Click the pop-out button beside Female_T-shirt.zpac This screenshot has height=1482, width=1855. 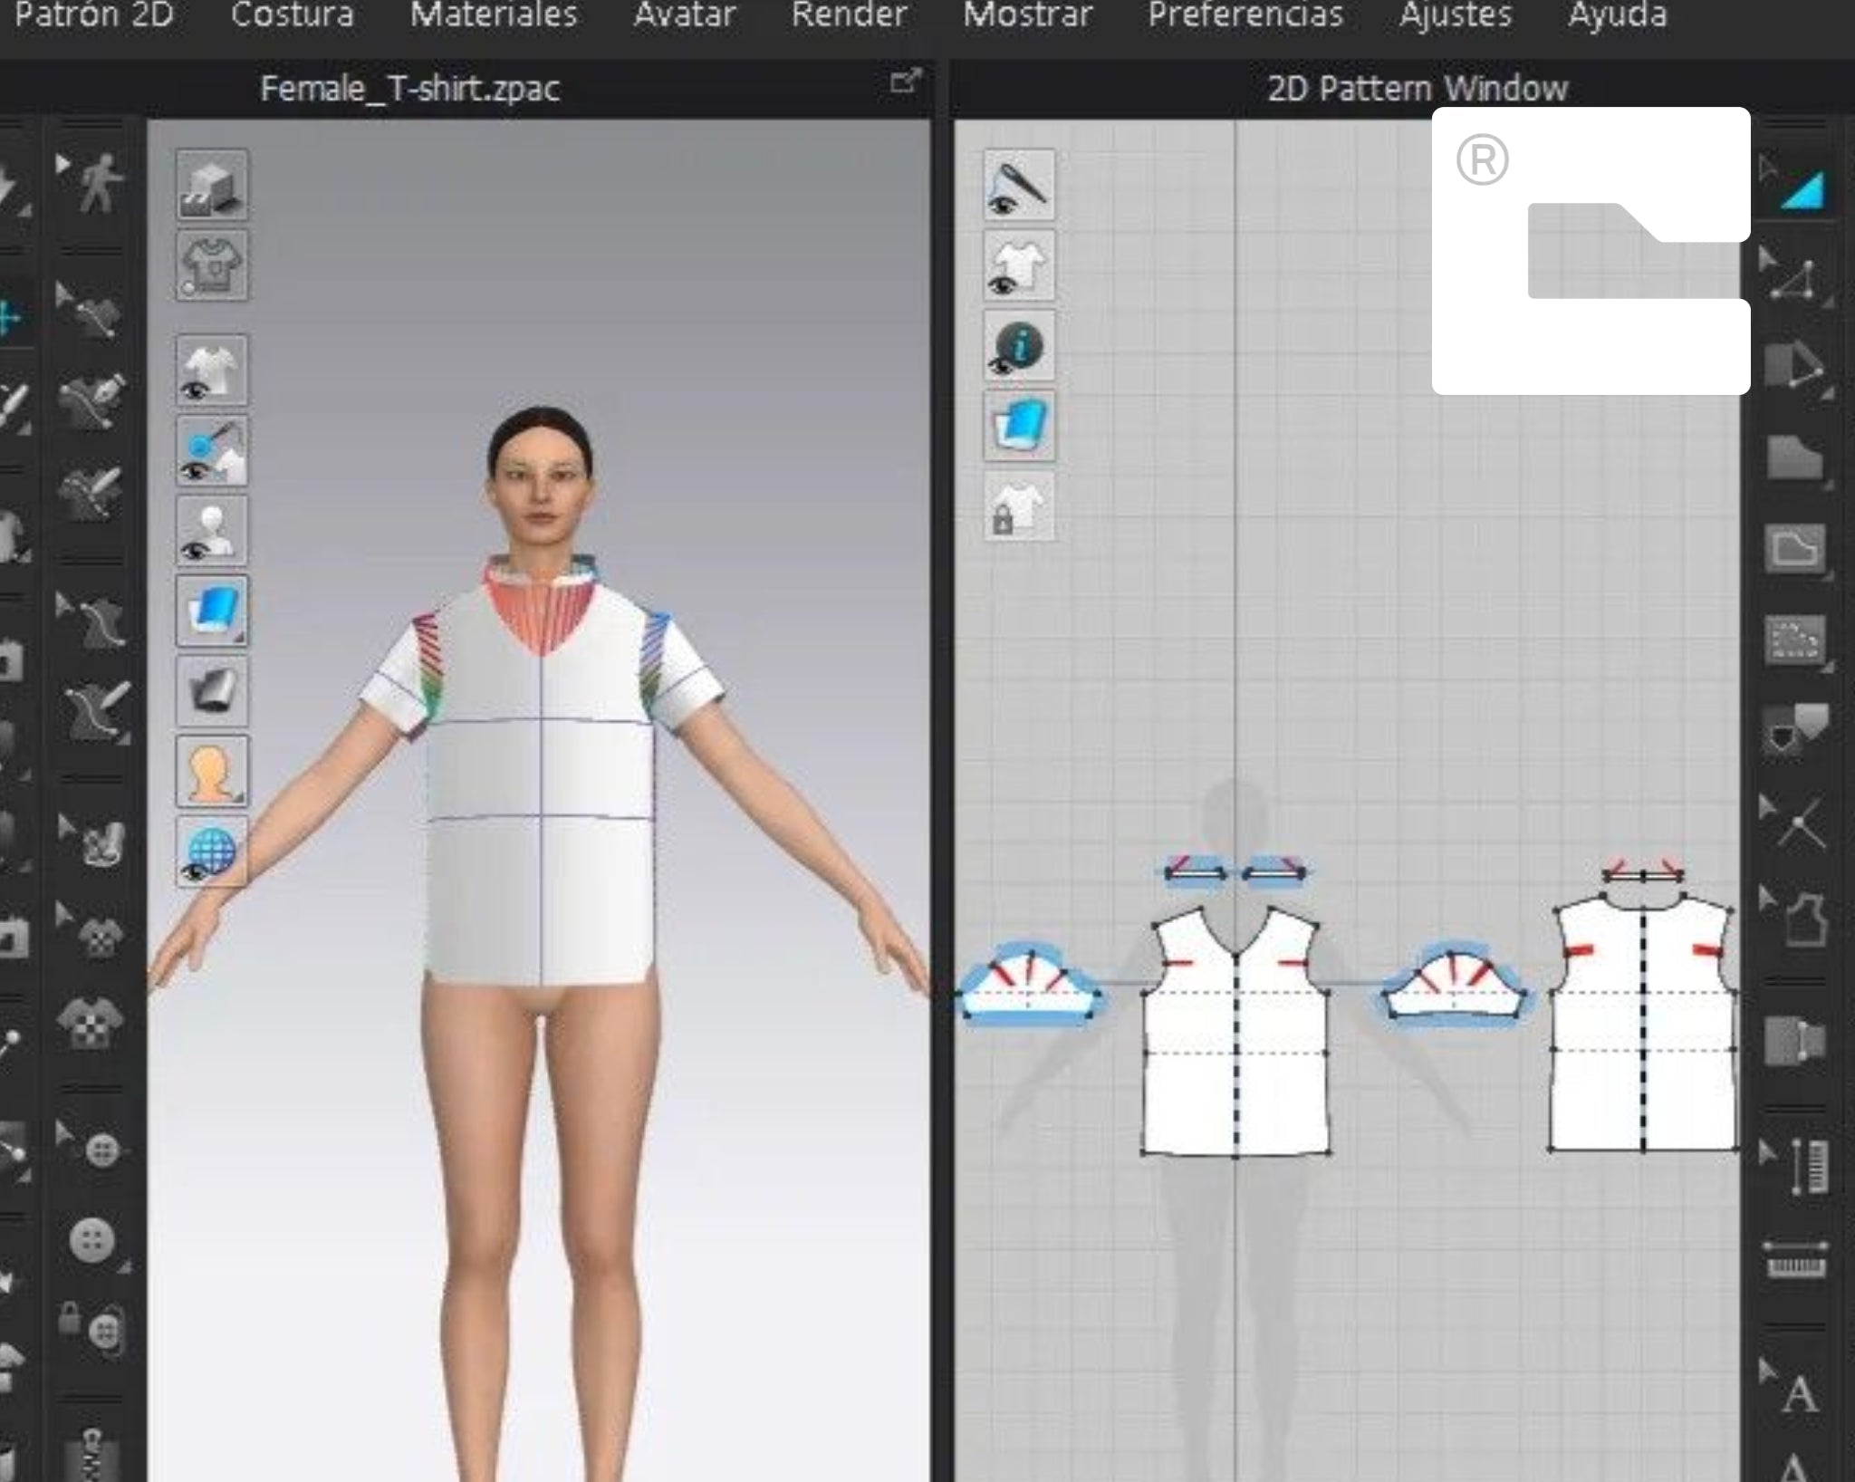[904, 82]
